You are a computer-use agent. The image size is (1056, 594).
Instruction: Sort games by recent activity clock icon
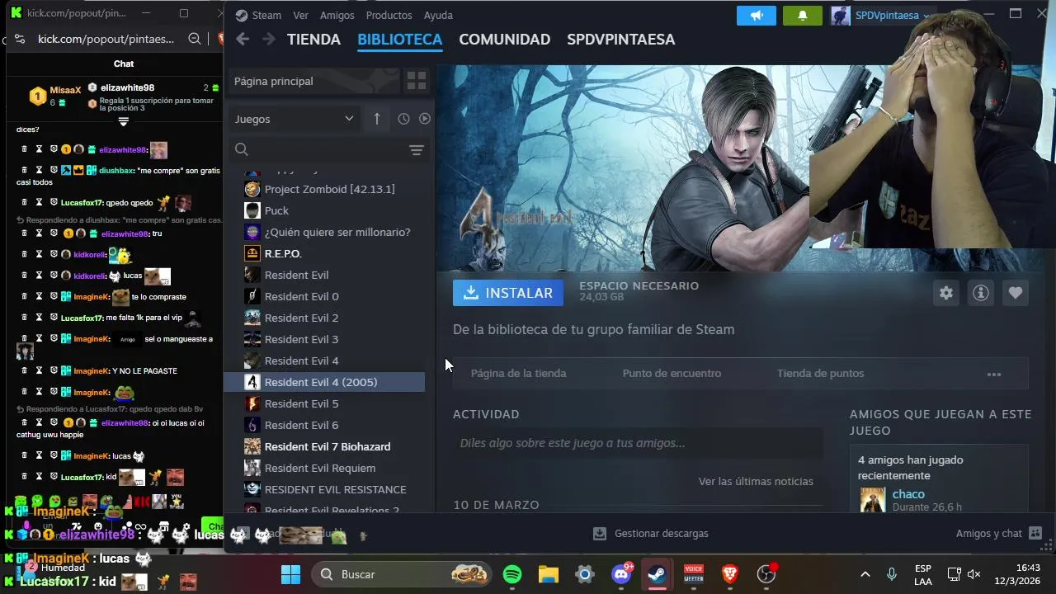click(403, 119)
